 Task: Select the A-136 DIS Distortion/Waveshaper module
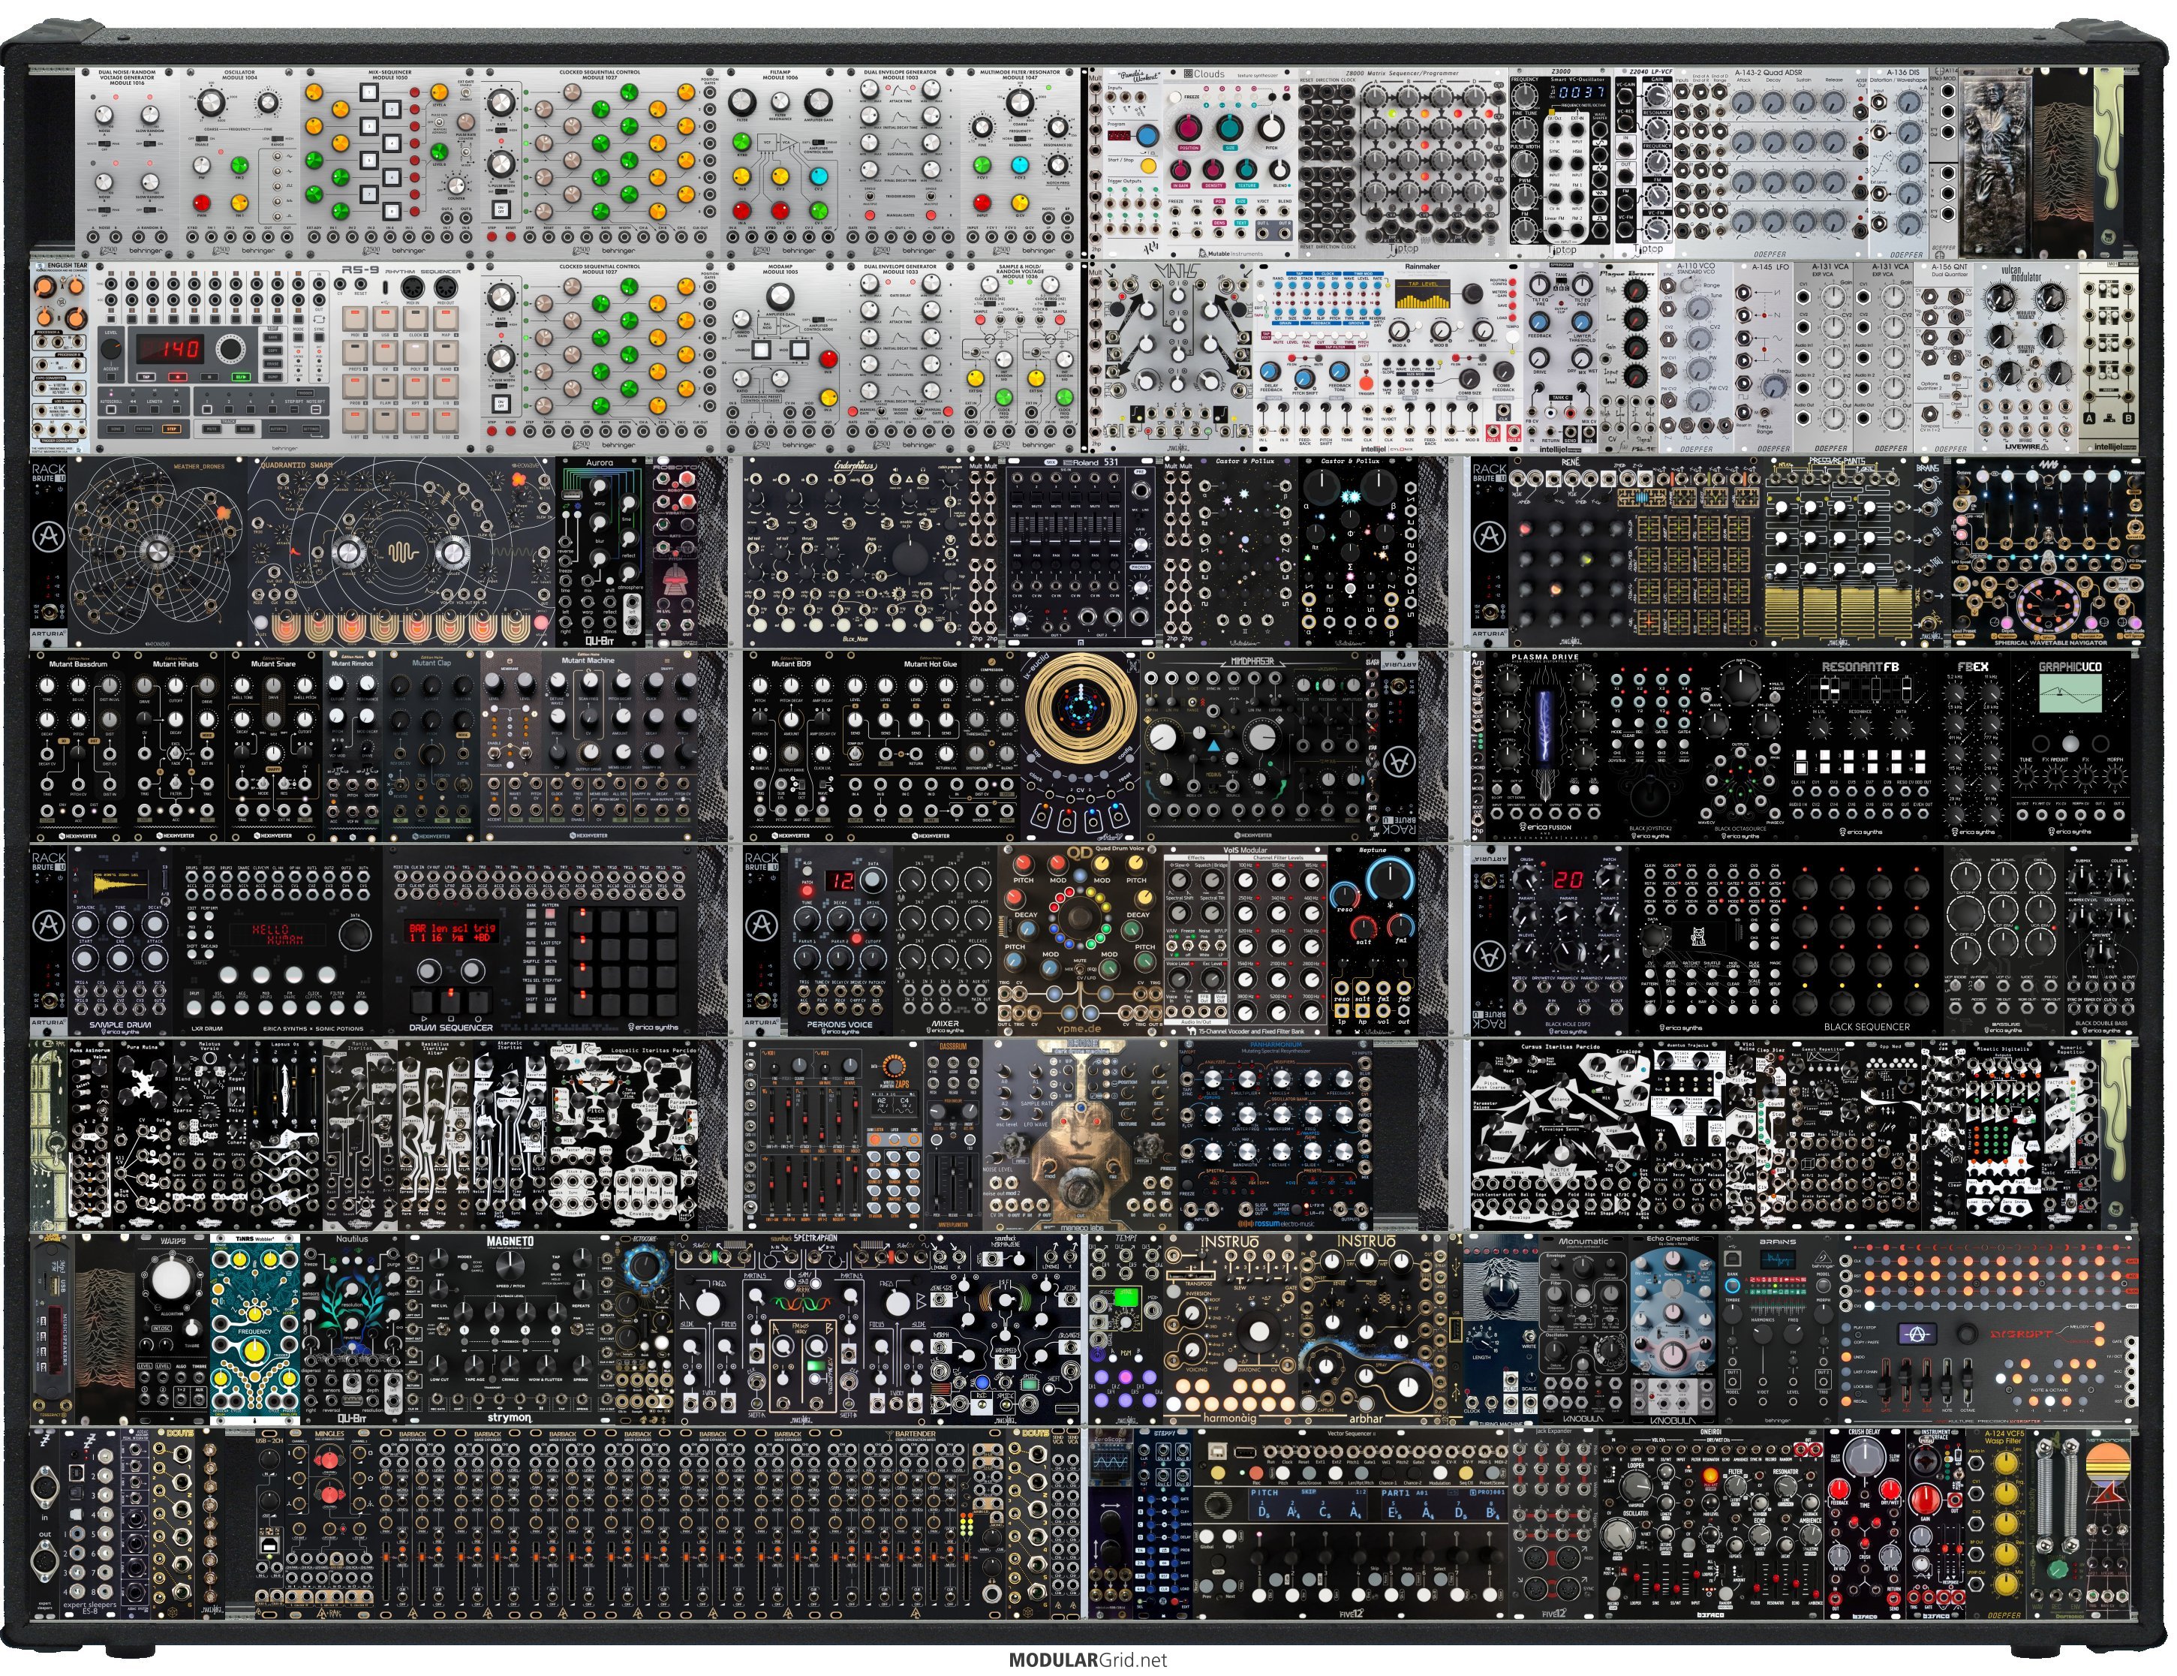pos(1899,163)
